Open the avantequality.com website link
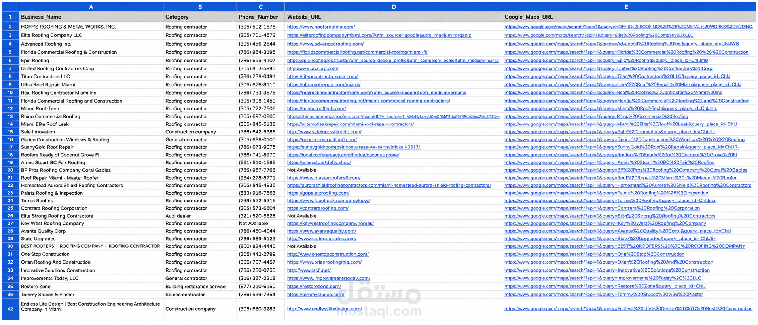The height and width of the screenshot is (325, 758). (322, 231)
